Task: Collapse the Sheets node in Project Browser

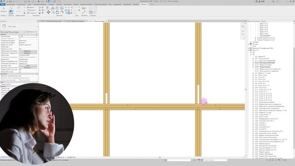Action: click(248, 50)
